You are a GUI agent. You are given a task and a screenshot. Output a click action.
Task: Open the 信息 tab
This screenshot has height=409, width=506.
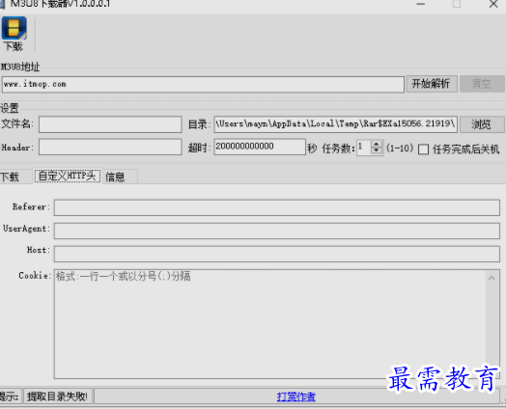(120, 177)
